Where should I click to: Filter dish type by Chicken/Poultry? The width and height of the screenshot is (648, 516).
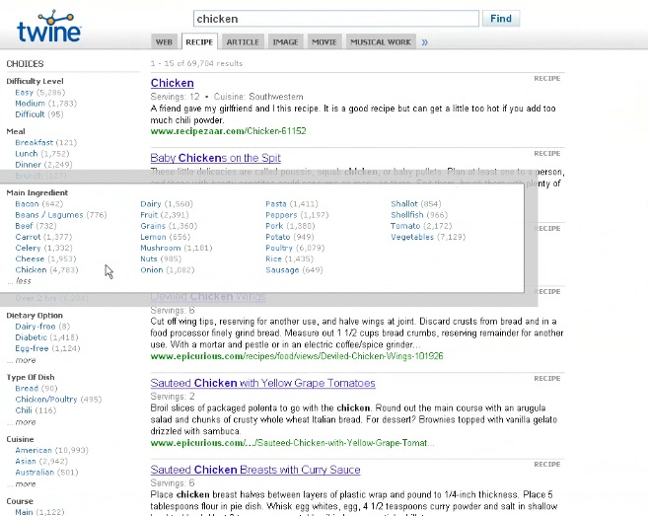pos(46,400)
